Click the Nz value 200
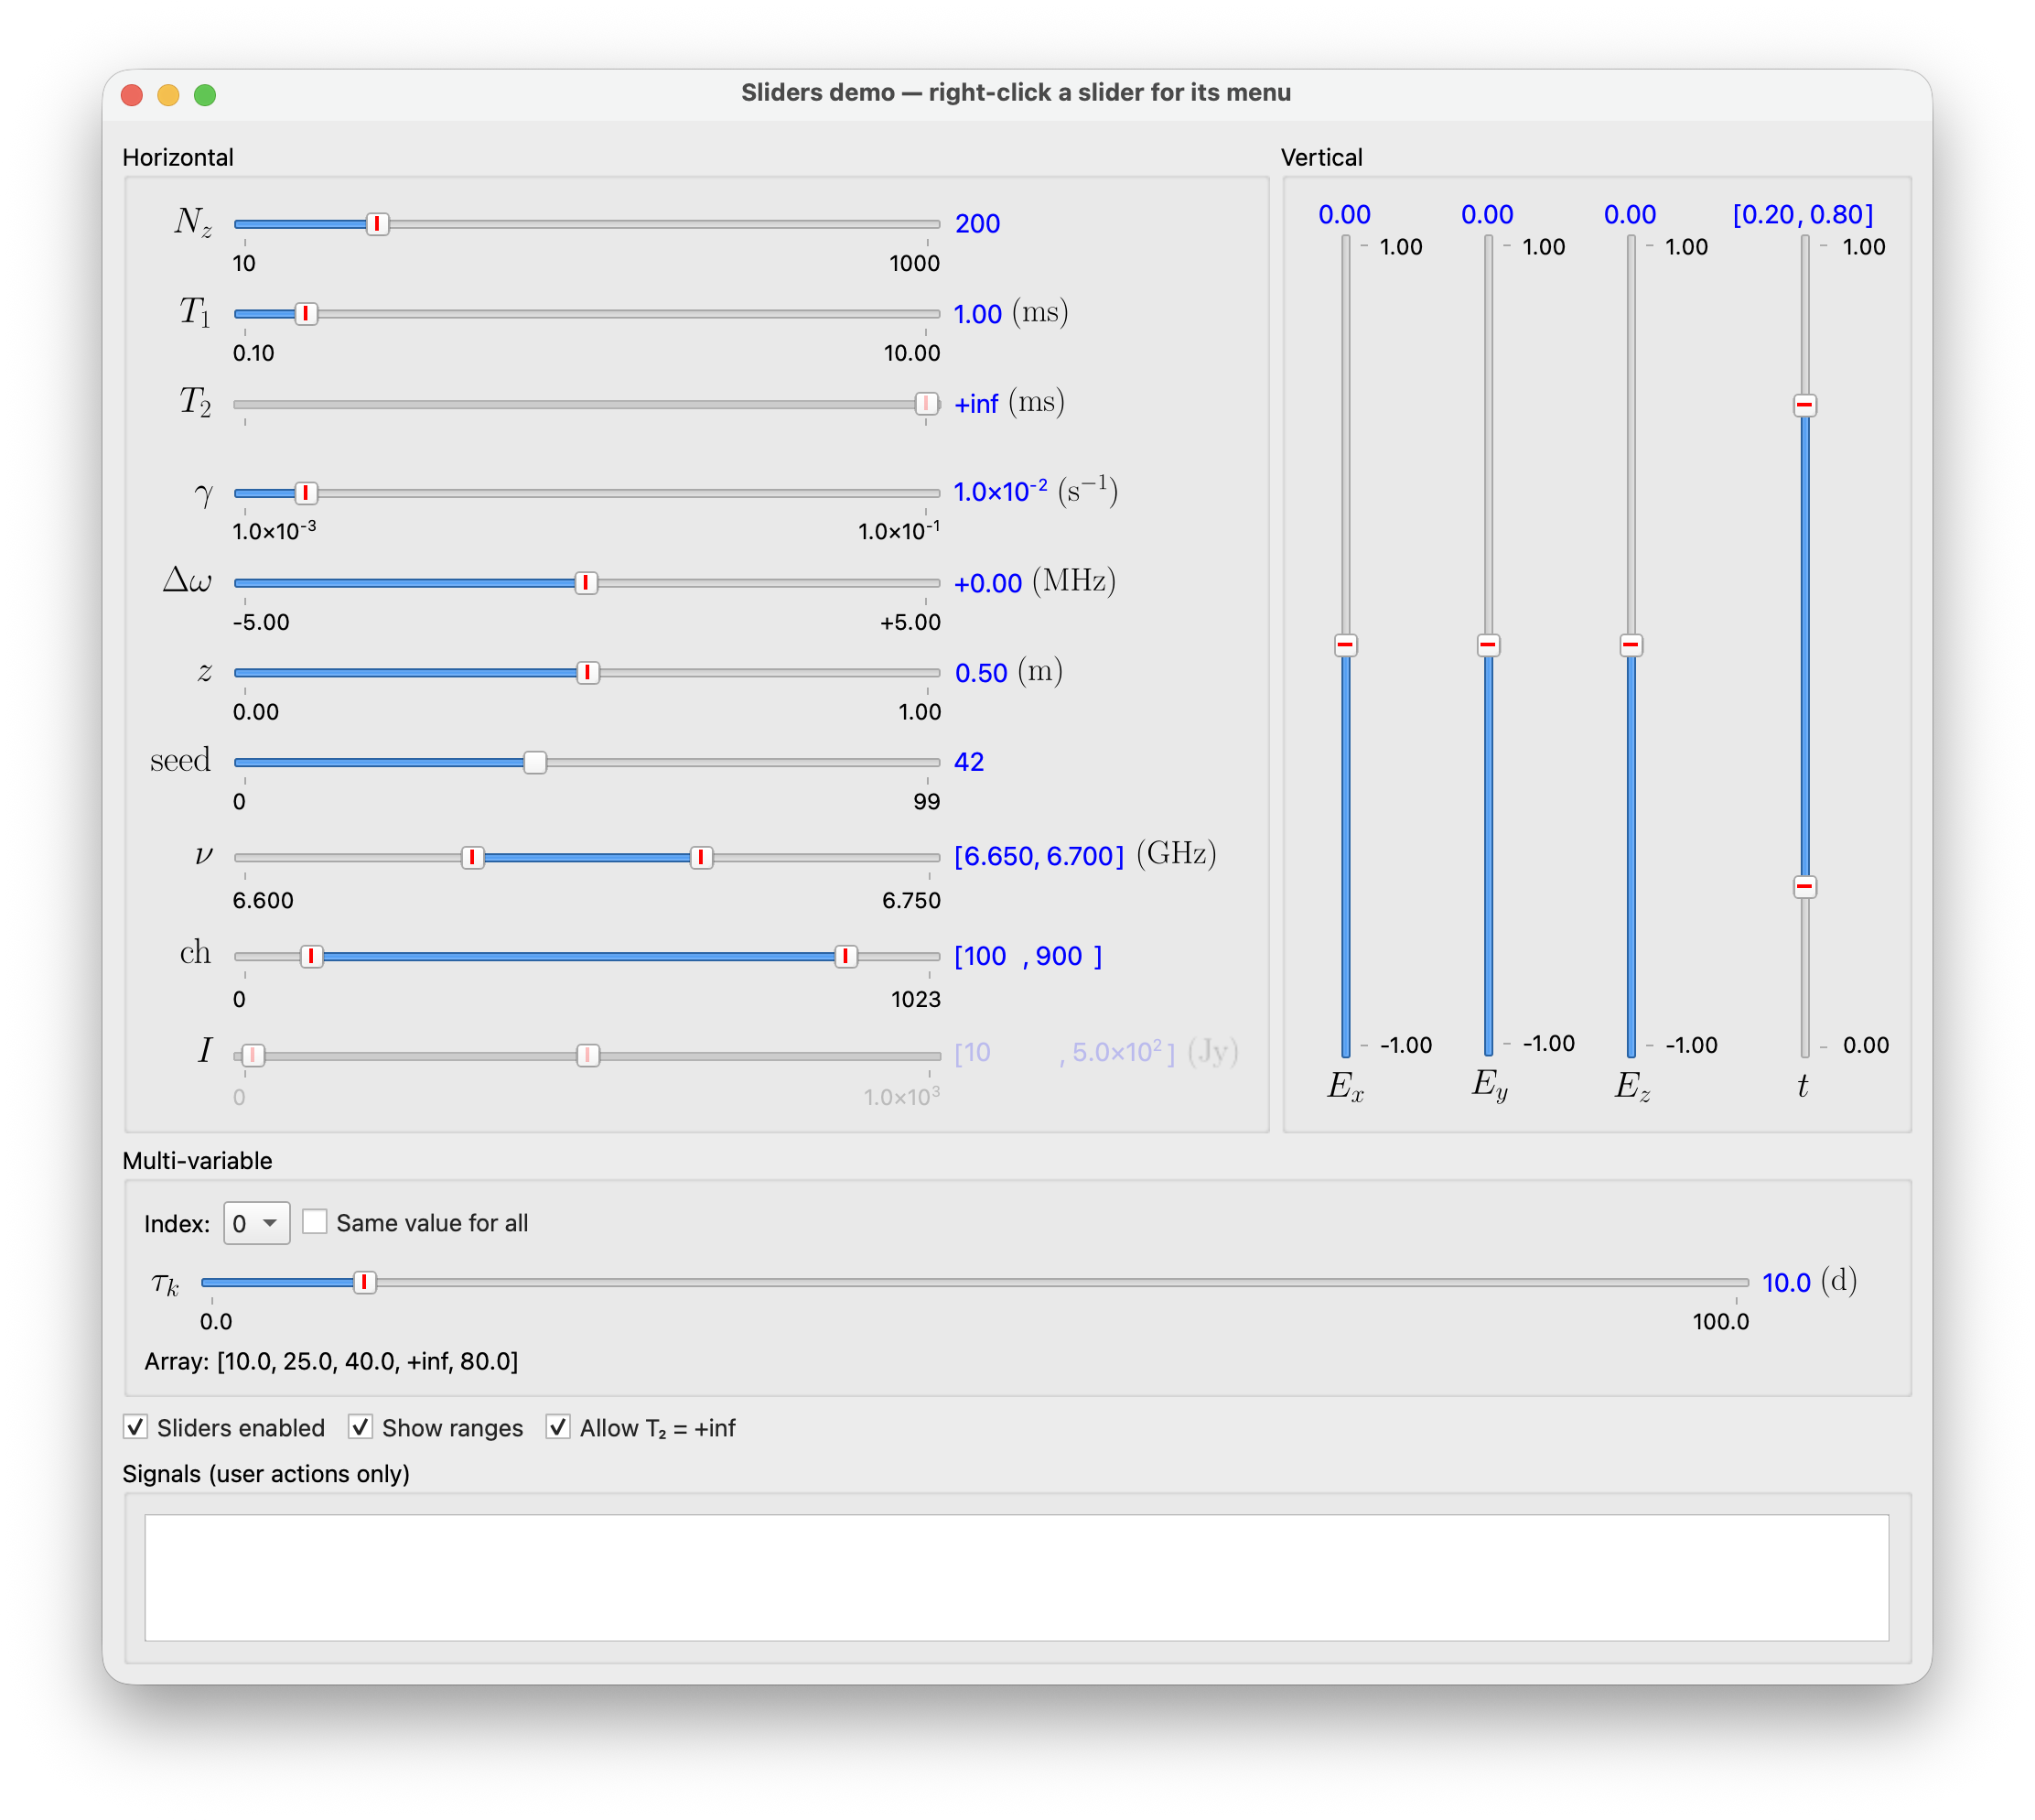Screen dimensions: 2035x1820 (x=977, y=224)
